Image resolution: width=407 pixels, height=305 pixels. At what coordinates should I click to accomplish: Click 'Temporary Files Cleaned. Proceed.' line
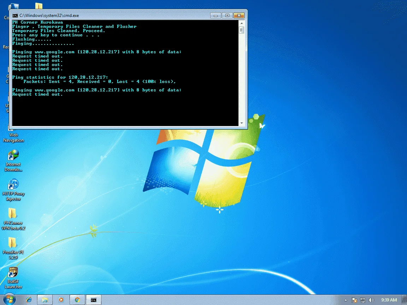59,31
